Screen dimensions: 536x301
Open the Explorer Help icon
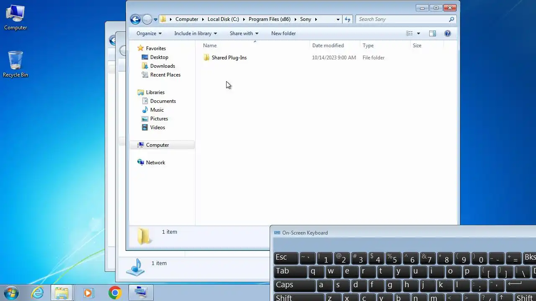448,33
